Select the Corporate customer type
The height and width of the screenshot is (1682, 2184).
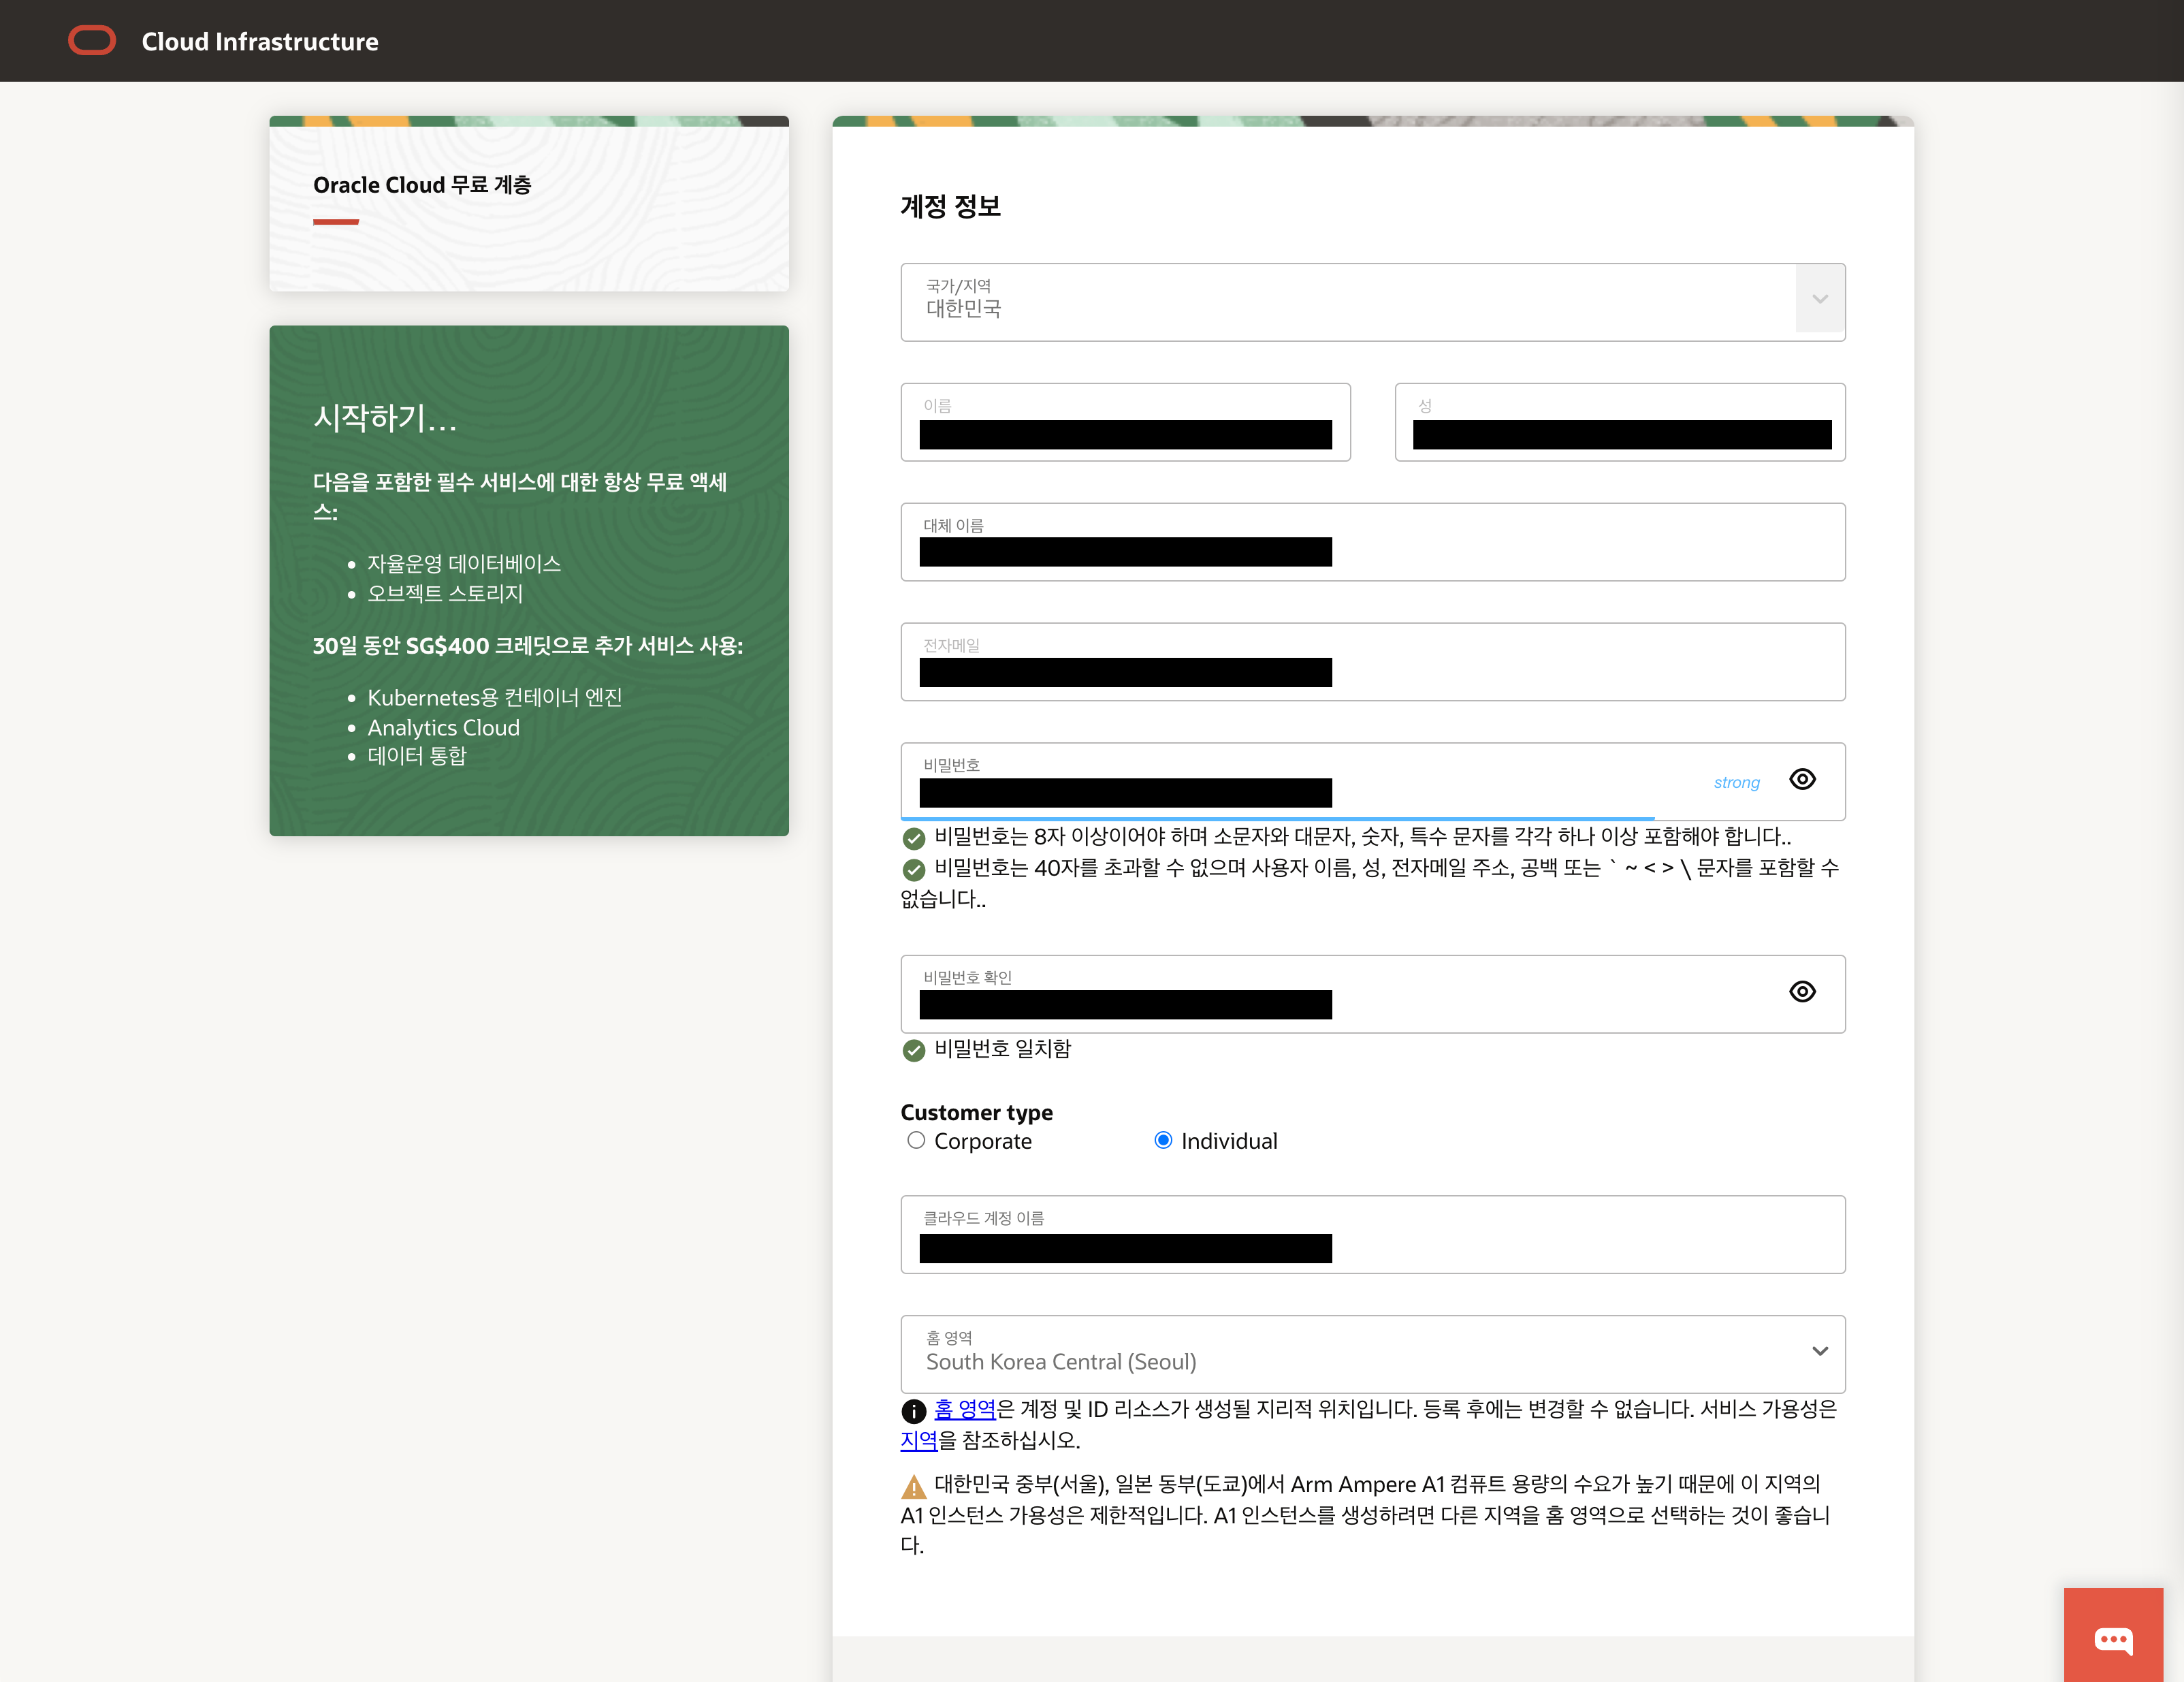click(916, 1141)
